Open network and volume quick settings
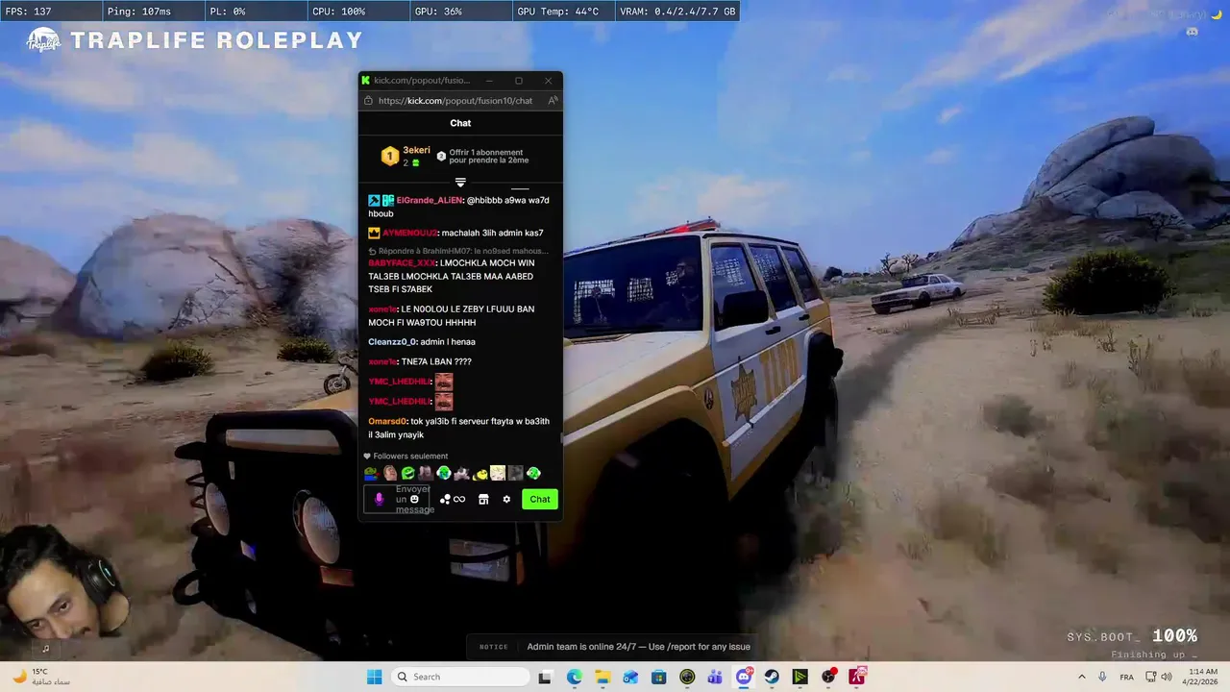The image size is (1230, 692). pyautogui.click(x=1157, y=677)
